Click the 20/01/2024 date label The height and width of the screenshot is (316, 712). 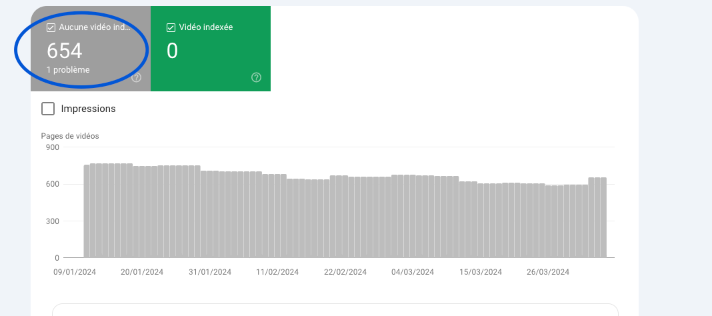point(142,272)
